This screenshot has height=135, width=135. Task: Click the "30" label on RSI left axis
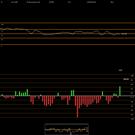(x=2, y=40)
